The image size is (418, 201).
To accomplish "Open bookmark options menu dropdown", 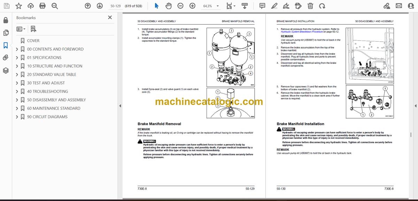I will coord(21,29).
